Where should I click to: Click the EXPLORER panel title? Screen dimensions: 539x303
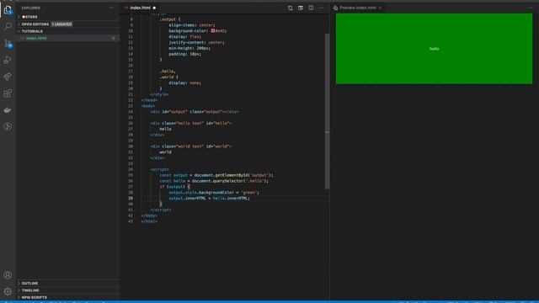tap(31, 8)
